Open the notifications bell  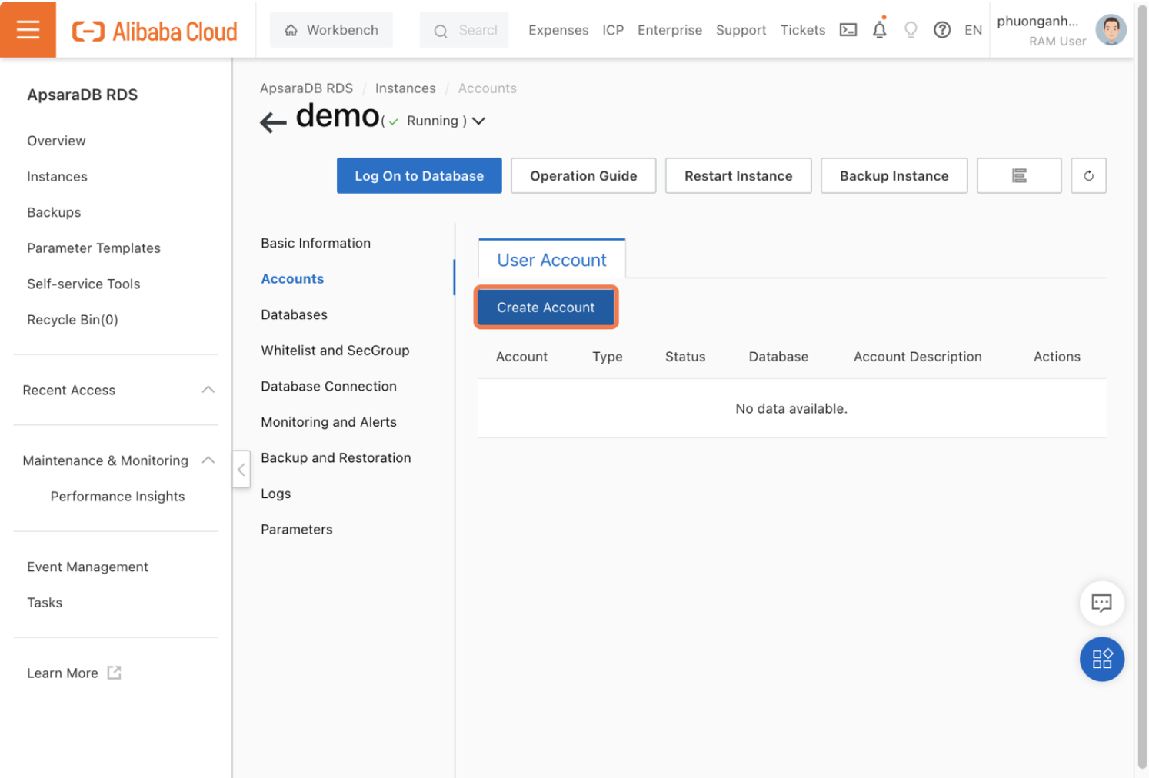[879, 29]
